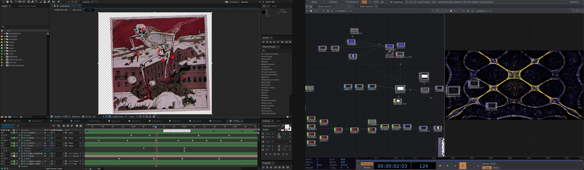Expand the MATERIALS folder

coord(5,39)
